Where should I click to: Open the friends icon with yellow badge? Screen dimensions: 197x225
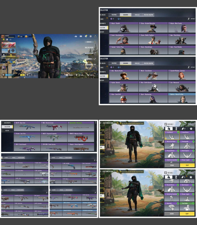(86, 36)
